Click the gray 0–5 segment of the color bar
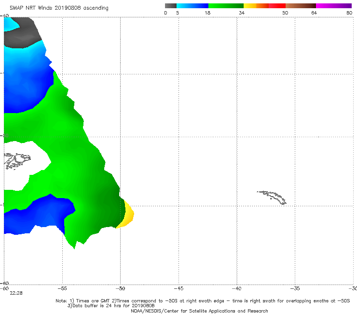 pos(170,6)
